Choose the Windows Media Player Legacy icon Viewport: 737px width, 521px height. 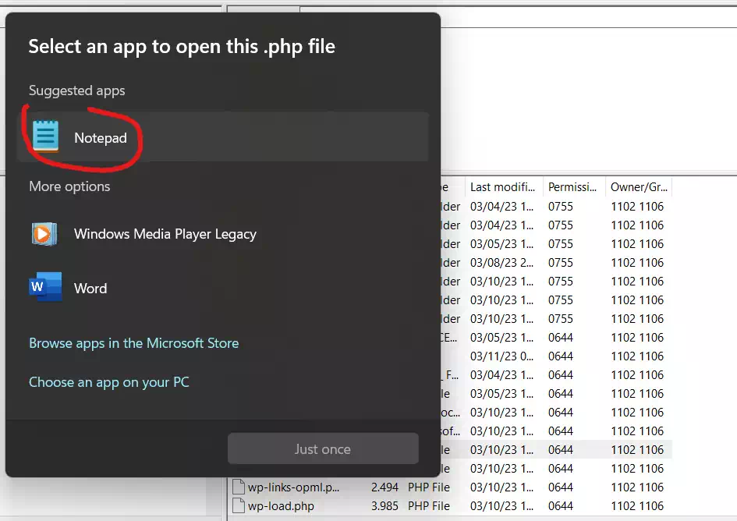click(44, 234)
